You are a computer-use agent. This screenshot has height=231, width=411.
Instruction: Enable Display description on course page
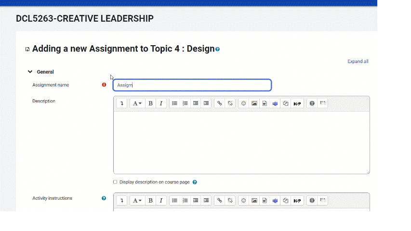click(115, 182)
